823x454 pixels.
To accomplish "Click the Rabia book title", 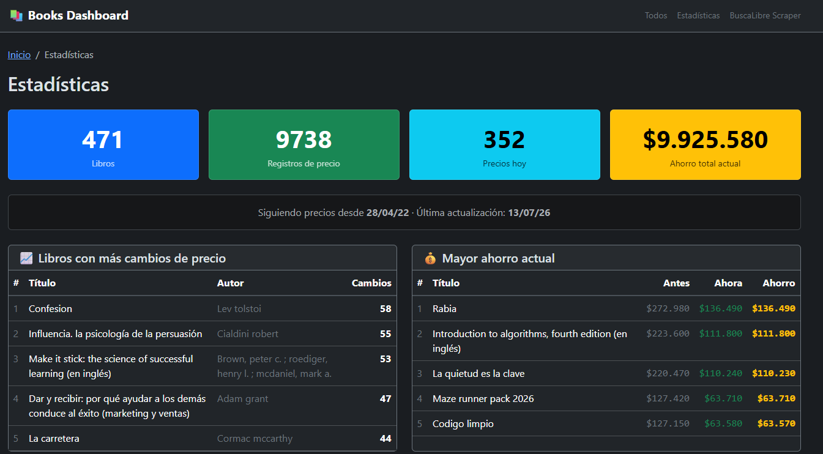I will [444, 309].
